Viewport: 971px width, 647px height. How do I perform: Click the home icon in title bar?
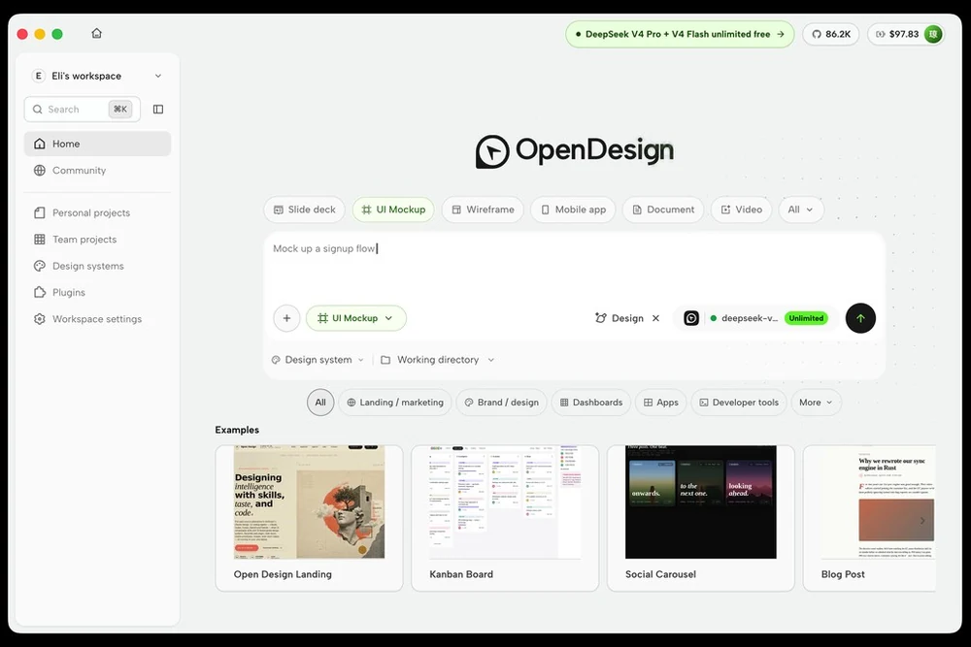coord(96,33)
